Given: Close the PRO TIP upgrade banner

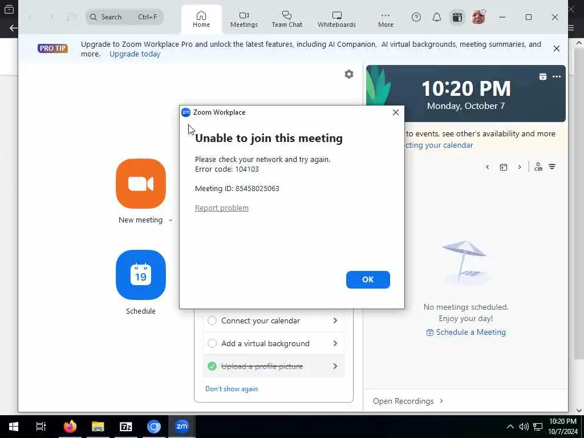Looking at the screenshot, I should click(557, 49).
